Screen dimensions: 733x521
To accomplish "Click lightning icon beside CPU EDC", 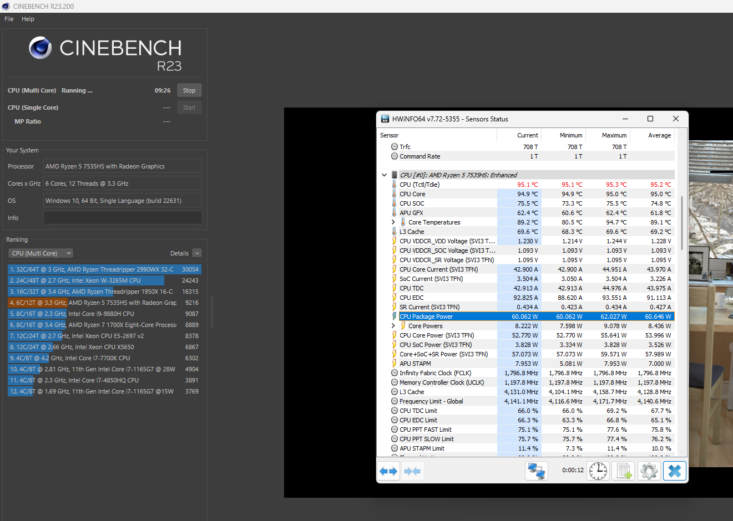I will [x=395, y=298].
